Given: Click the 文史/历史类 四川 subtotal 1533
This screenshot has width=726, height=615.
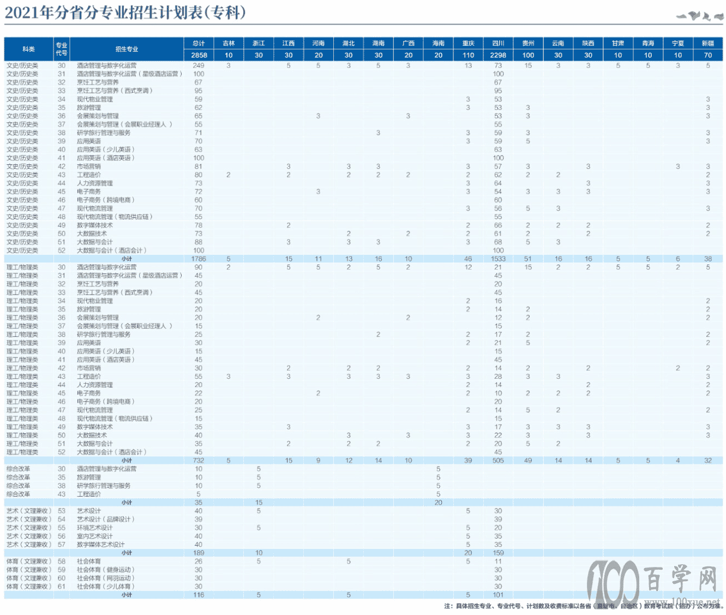Looking at the screenshot, I should tap(498, 259).
